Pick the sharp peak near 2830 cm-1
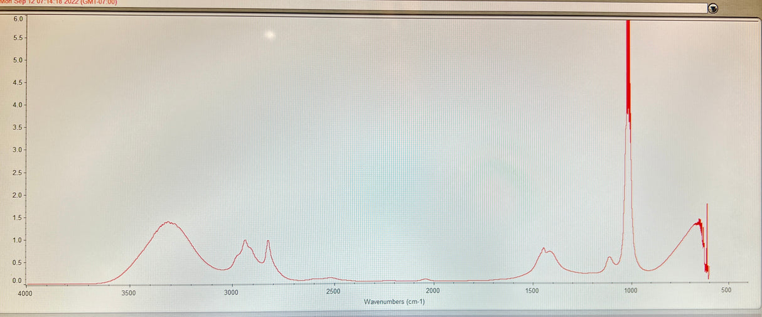Image resolution: width=762 pixels, height=317 pixels. [268, 241]
